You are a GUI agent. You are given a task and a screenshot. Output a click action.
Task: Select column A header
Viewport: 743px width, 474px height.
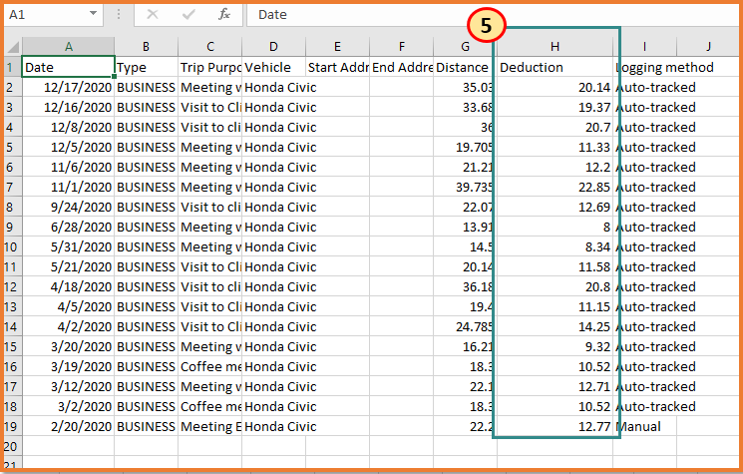[x=68, y=47]
